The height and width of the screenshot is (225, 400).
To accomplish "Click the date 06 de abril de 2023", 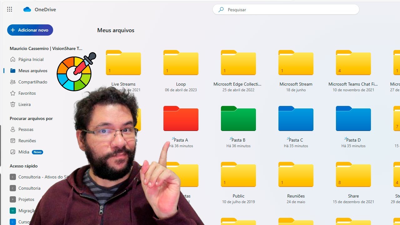I will point(181,90).
